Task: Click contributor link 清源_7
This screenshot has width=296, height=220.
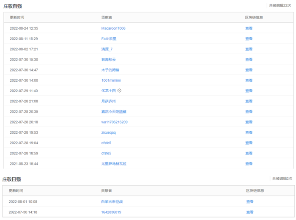Action: tap(107, 49)
